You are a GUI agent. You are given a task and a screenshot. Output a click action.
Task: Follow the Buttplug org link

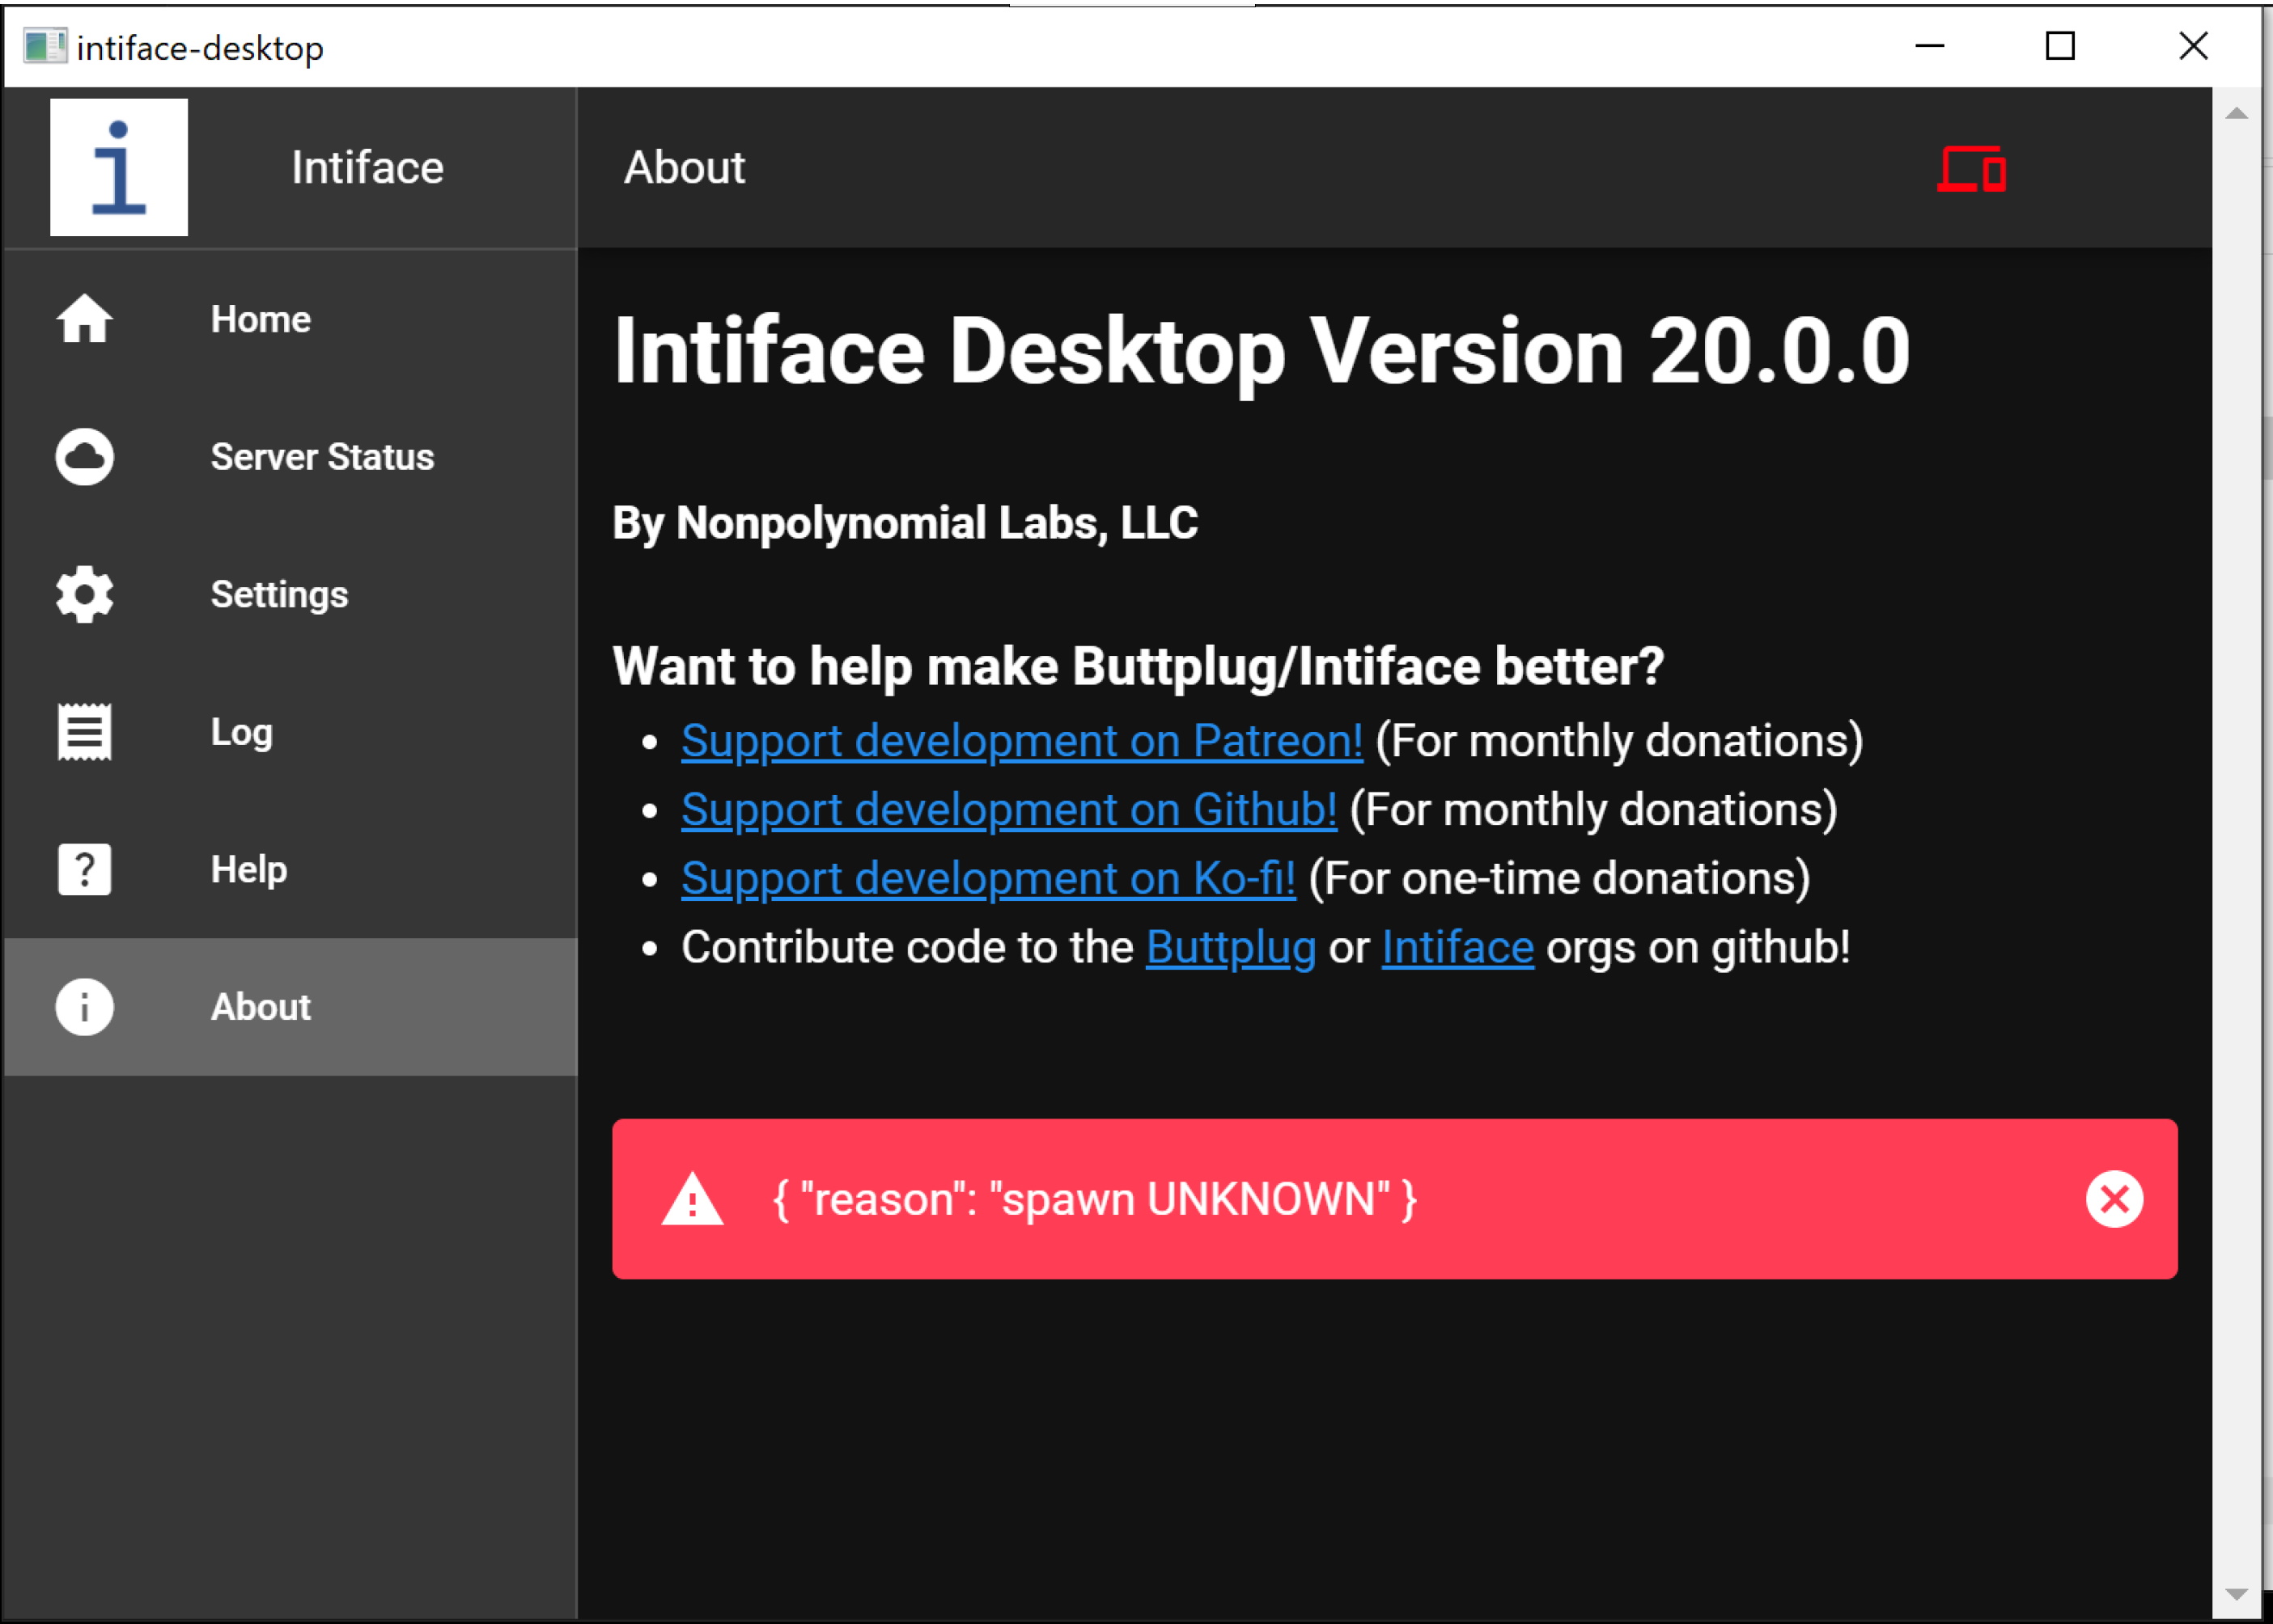click(x=1231, y=948)
